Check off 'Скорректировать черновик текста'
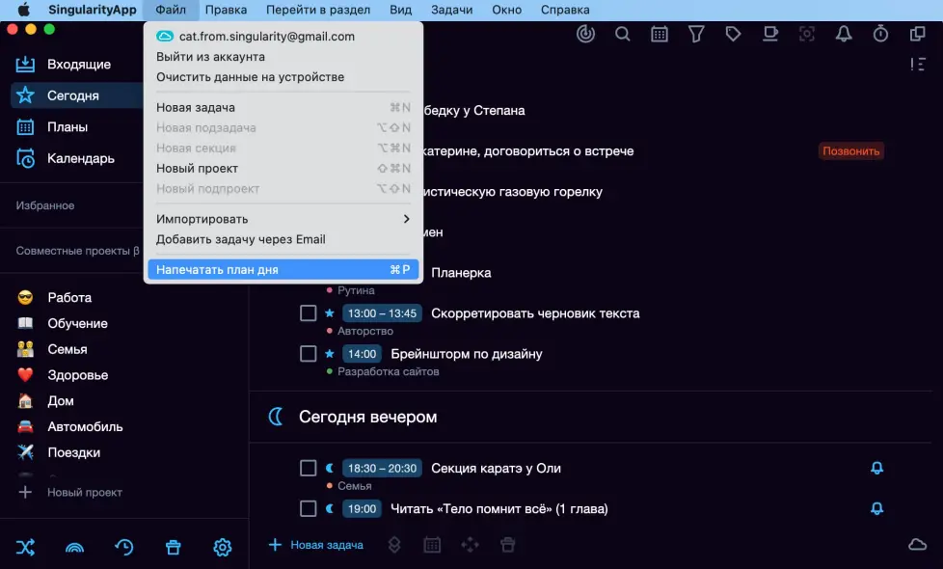The height and width of the screenshot is (569, 943). pyautogui.click(x=309, y=312)
